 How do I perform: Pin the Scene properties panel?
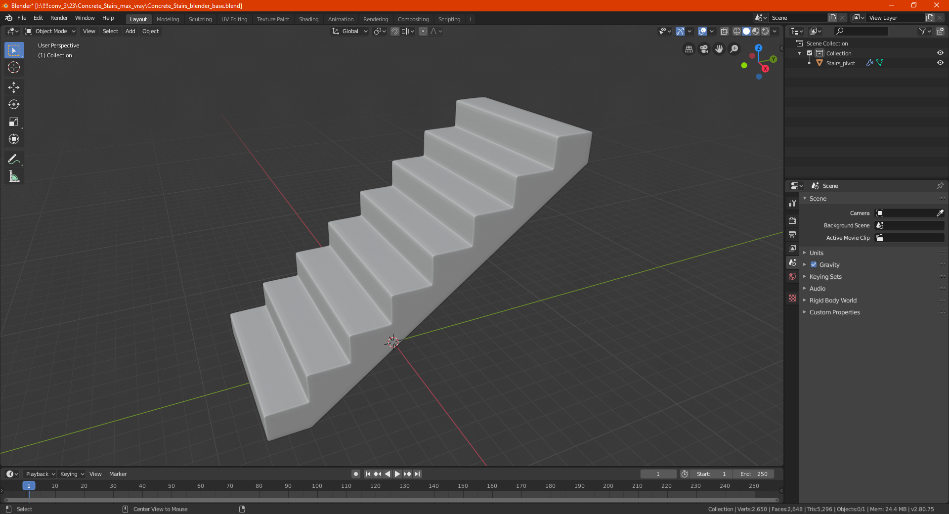pyautogui.click(x=940, y=186)
